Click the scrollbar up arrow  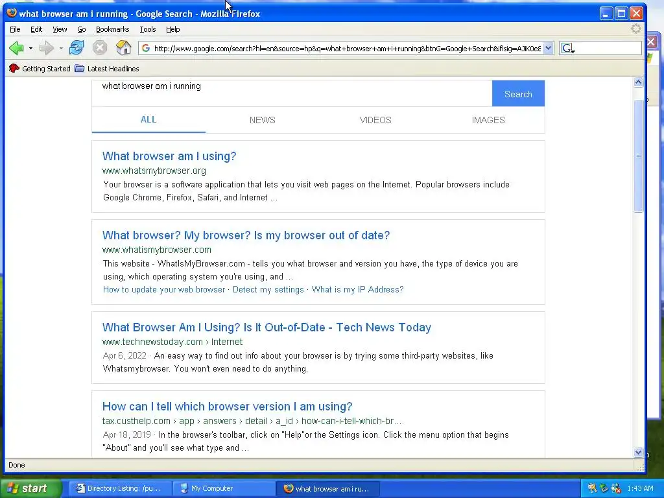click(x=639, y=82)
